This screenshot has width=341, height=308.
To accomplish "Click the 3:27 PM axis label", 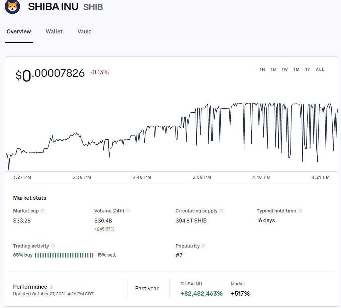I will point(22,177).
